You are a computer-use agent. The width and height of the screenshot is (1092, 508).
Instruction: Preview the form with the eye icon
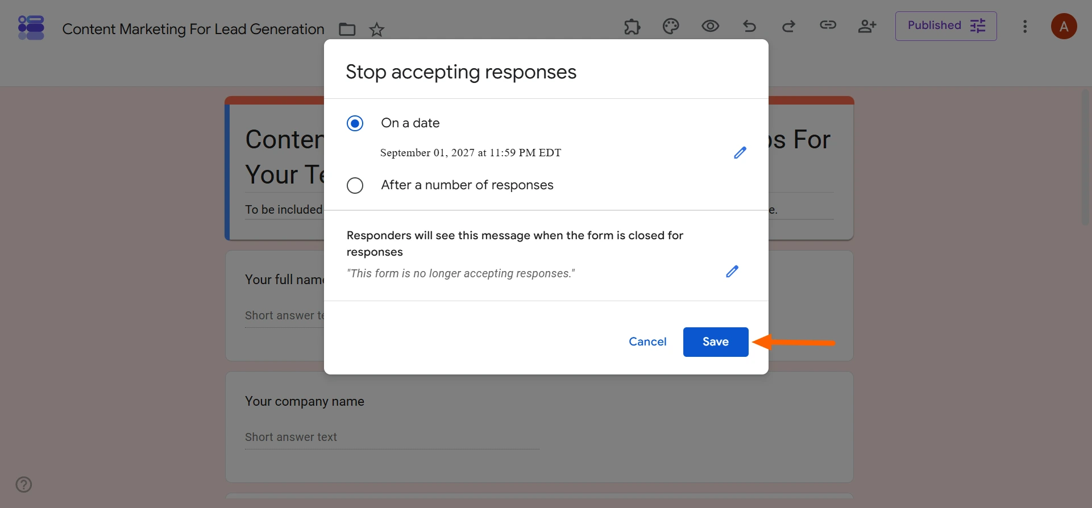point(710,26)
